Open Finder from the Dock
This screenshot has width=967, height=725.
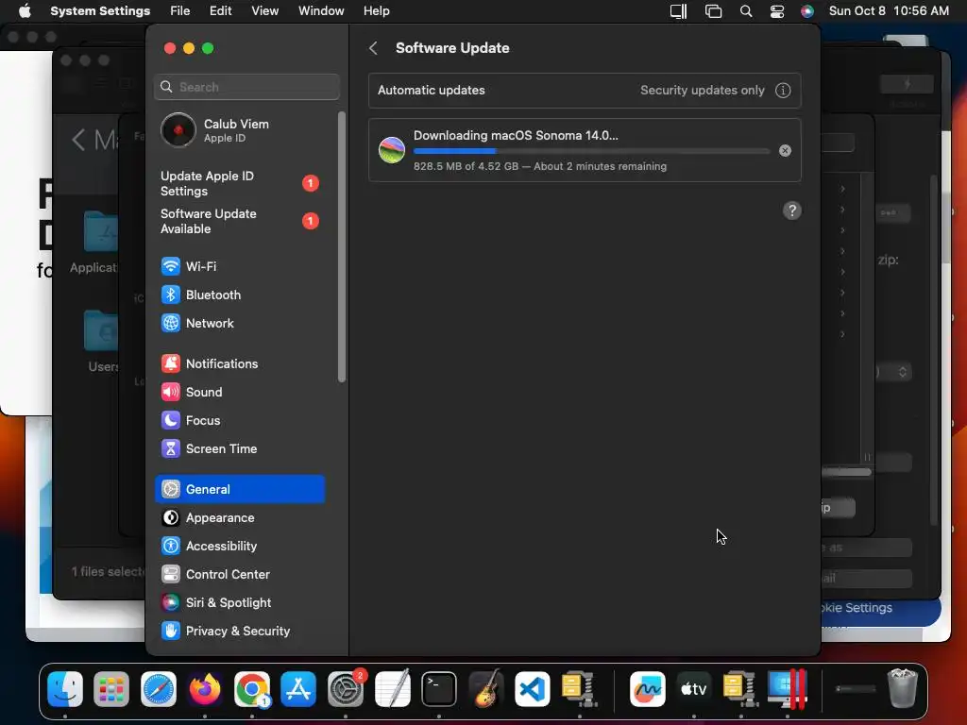(x=65, y=688)
